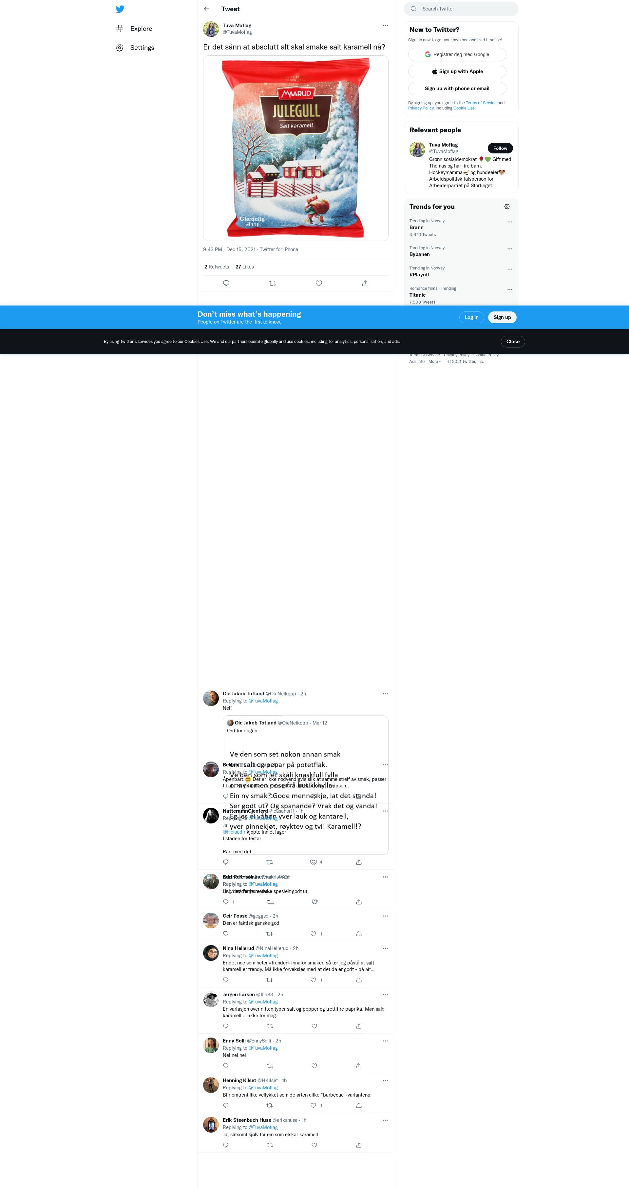The image size is (629, 1189).
Task: Open options for Ole Jakob Totland's reply
Action: (x=385, y=694)
